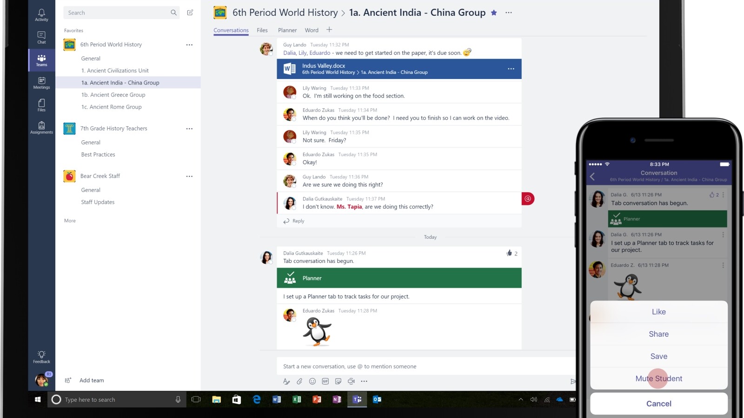Tap Save in phone action sheet

coord(659,356)
